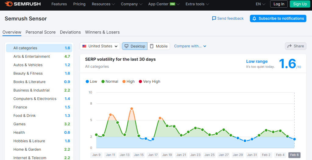This screenshot has height=160, width=312.
Task: Click the 1.6 volatility score
Action: 287,64
